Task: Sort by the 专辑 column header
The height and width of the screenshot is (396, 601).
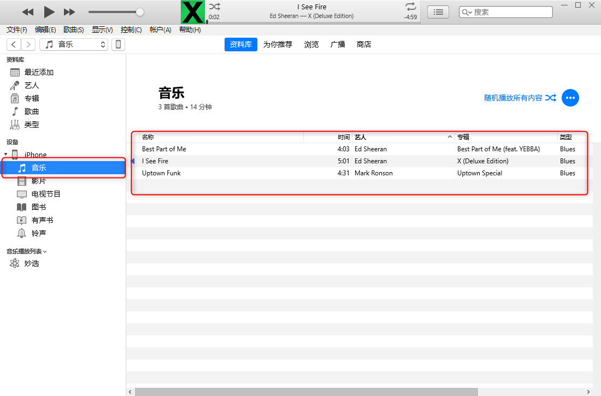Action: (x=506, y=137)
